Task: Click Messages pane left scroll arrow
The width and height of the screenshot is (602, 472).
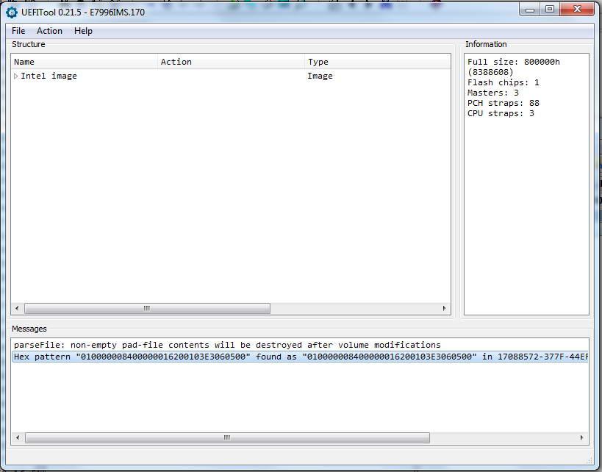Action: coord(18,437)
